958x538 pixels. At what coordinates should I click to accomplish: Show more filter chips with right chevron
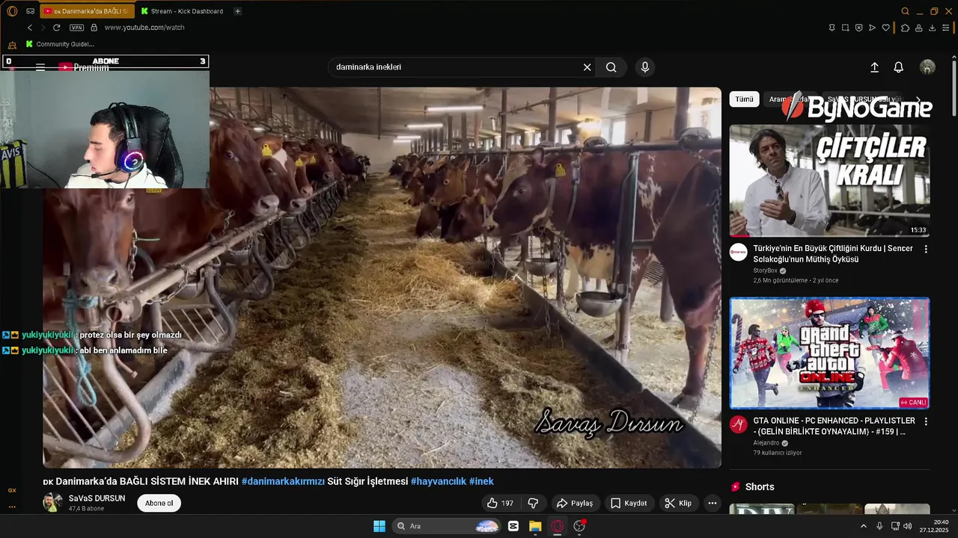(919, 99)
